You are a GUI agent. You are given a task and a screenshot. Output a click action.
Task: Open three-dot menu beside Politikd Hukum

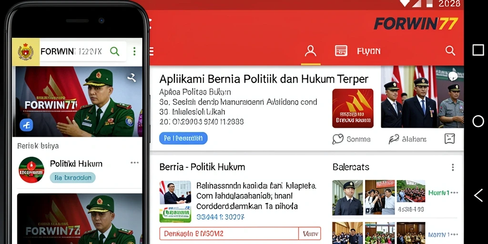coord(135,163)
